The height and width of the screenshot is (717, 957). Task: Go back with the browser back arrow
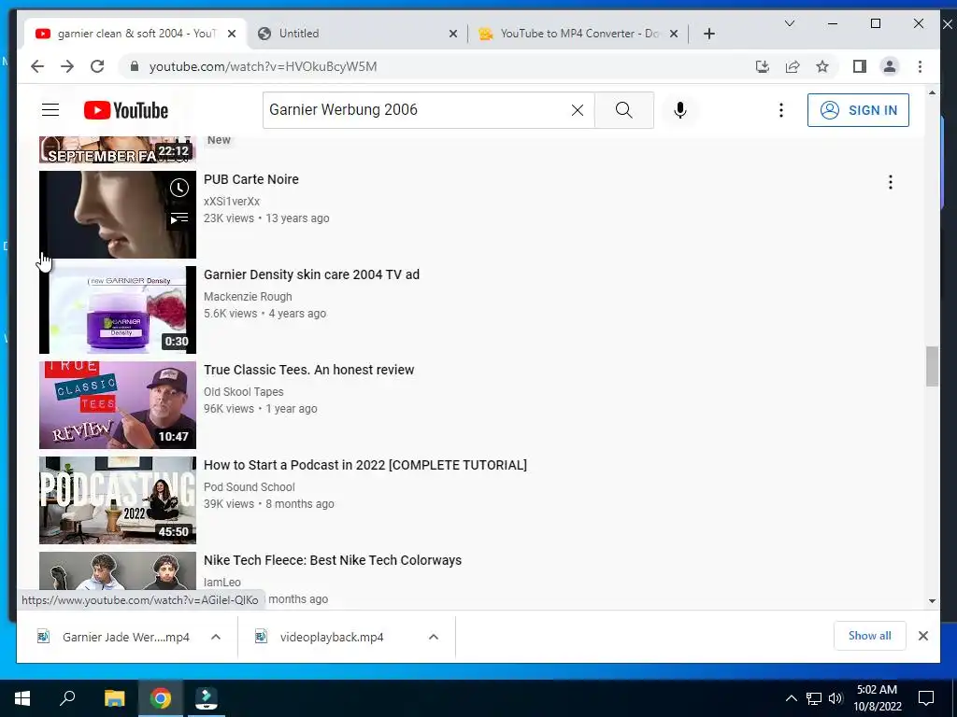click(37, 66)
